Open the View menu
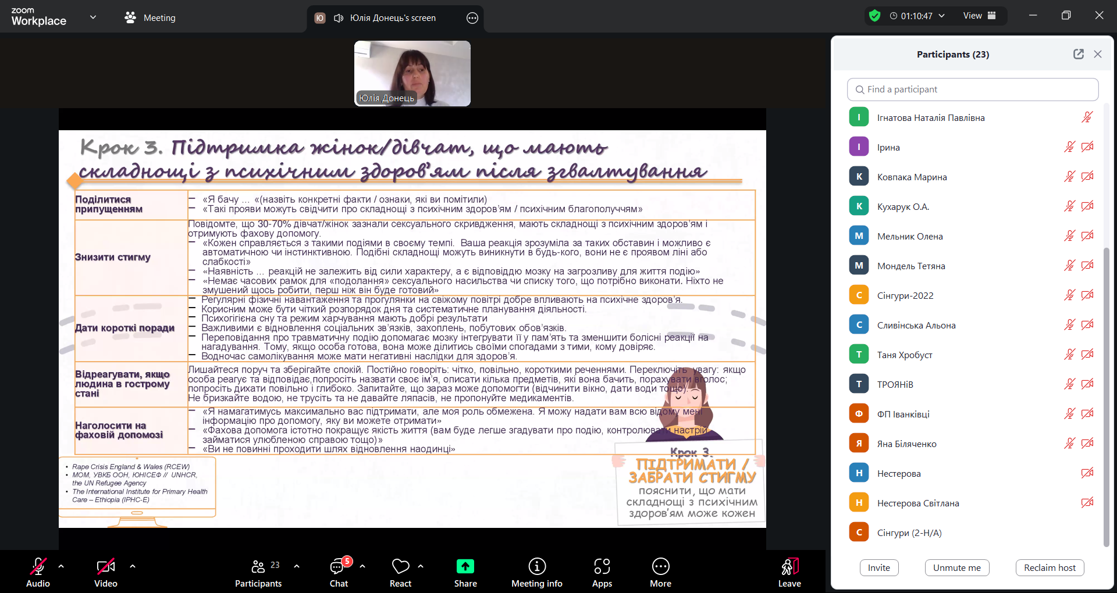This screenshot has width=1117, height=593. 979,16
